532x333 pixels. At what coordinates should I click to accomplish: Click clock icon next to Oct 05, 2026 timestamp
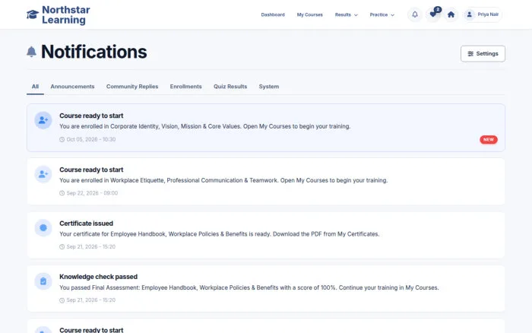point(62,140)
